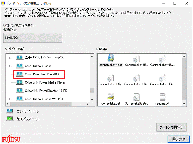Click the 富士通アドバイザー サービス computer icon

[x=20, y=58]
